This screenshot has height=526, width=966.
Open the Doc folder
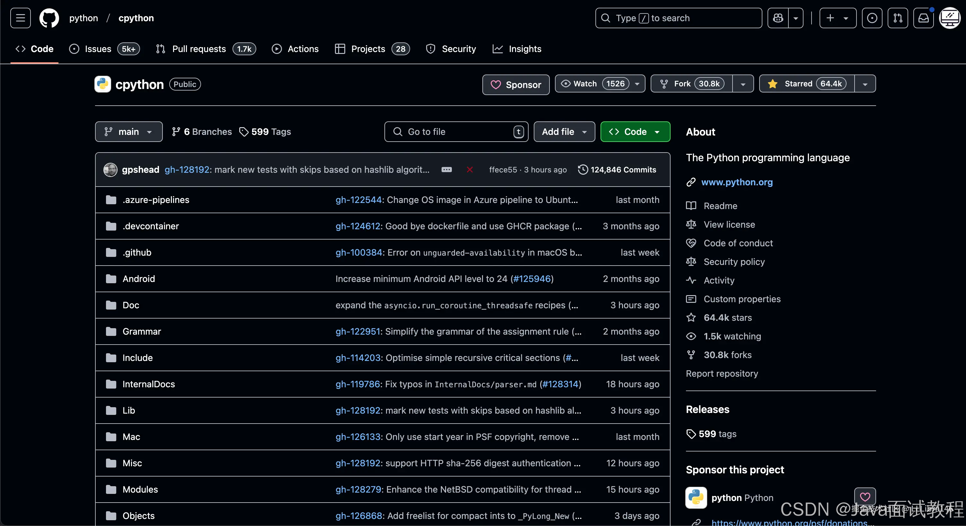pyautogui.click(x=131, y=305)
